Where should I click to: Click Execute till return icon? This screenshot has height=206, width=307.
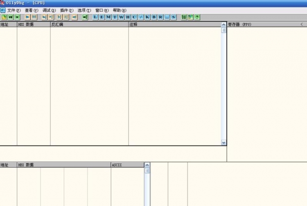tap(74, 17)
